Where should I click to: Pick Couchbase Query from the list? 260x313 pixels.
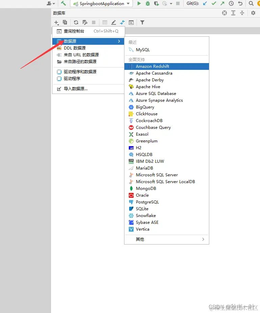click(167, 128)
